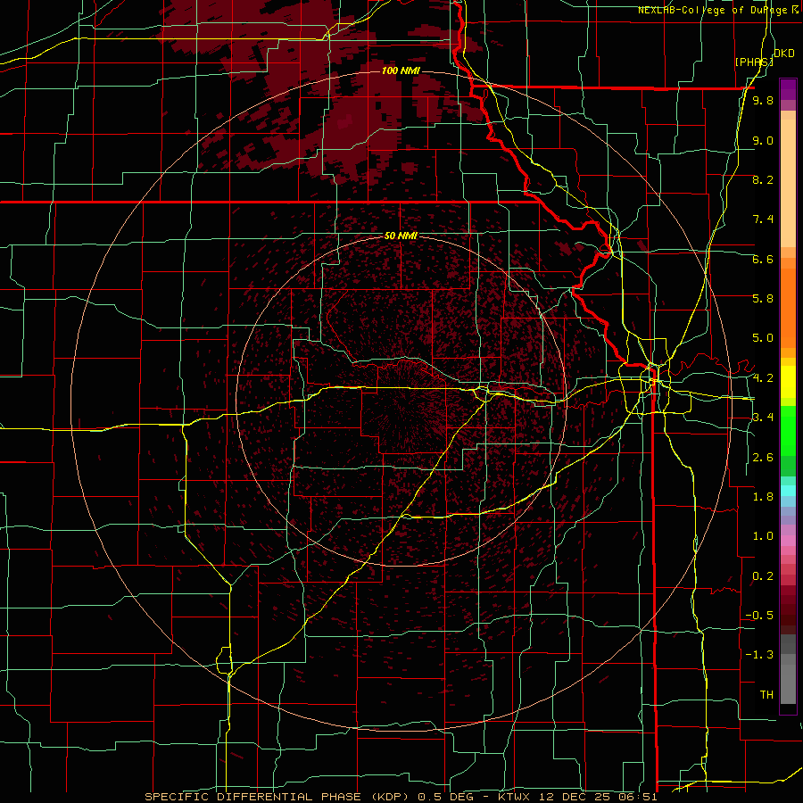This screenshot has width=803, height=803.
Task: Click the 5.8 value on the scale
Action: point(763,299)
